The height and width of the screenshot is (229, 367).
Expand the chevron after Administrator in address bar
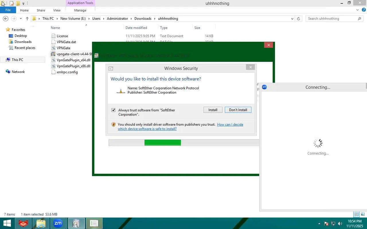tap(131, 19)
